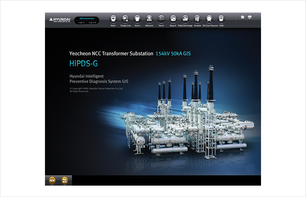Image resolution: width=306 pixels, height=197 pixels.
Task: Open the Network topology icon
Action: (x=149, y=19)
